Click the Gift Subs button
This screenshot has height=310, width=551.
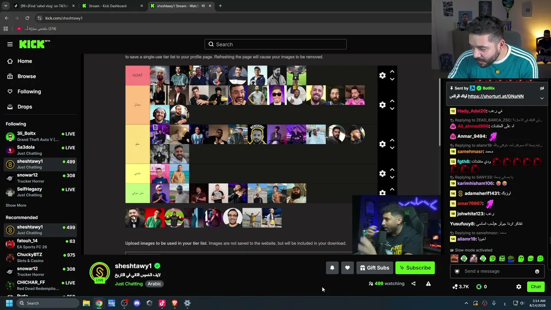[374, 268]
